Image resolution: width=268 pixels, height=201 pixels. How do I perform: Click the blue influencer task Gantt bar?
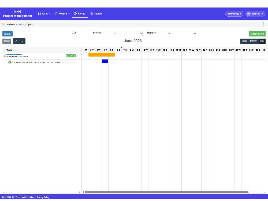tap(105, 61)
